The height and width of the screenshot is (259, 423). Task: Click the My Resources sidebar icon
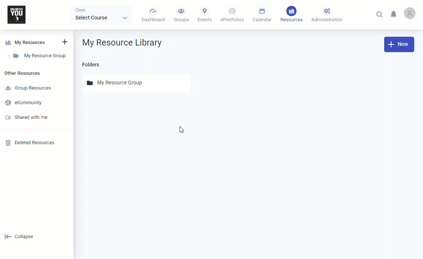click(x=8, y=43)
